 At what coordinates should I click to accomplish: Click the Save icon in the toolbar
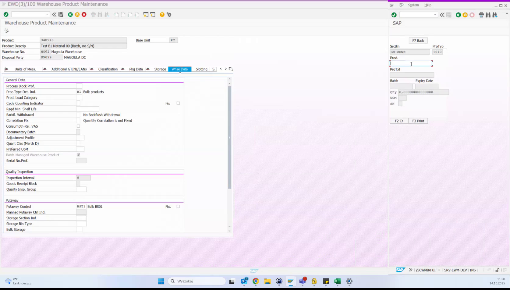(61, 14)
